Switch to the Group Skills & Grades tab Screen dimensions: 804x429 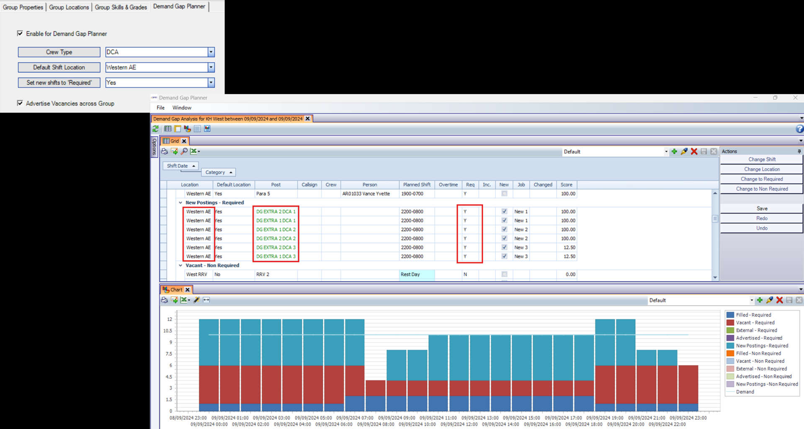coord(121,7)
